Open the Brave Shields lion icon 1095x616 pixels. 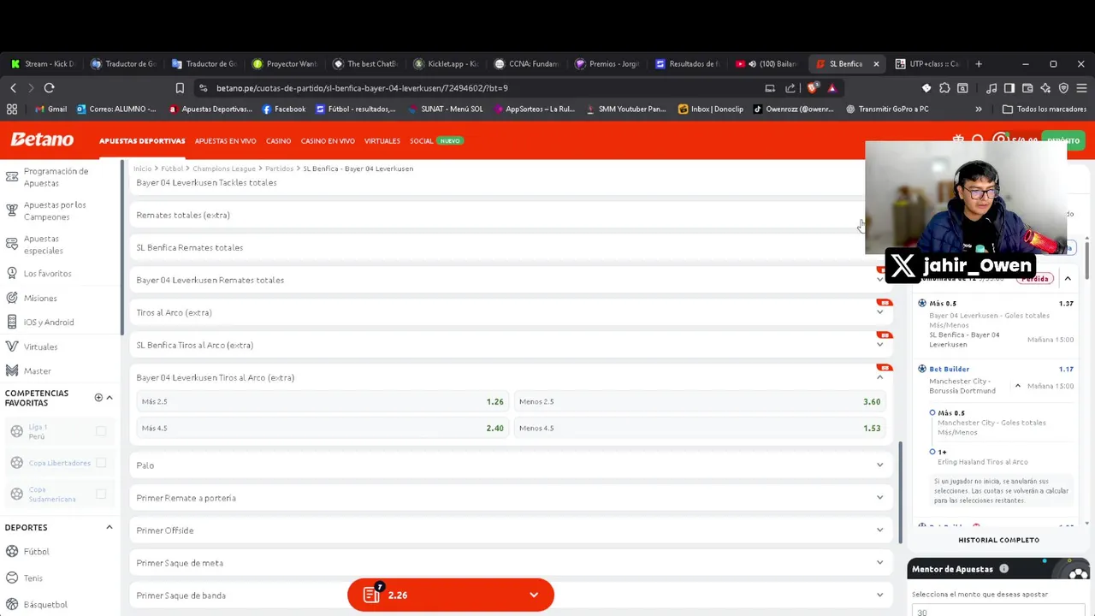pos(812,87)
